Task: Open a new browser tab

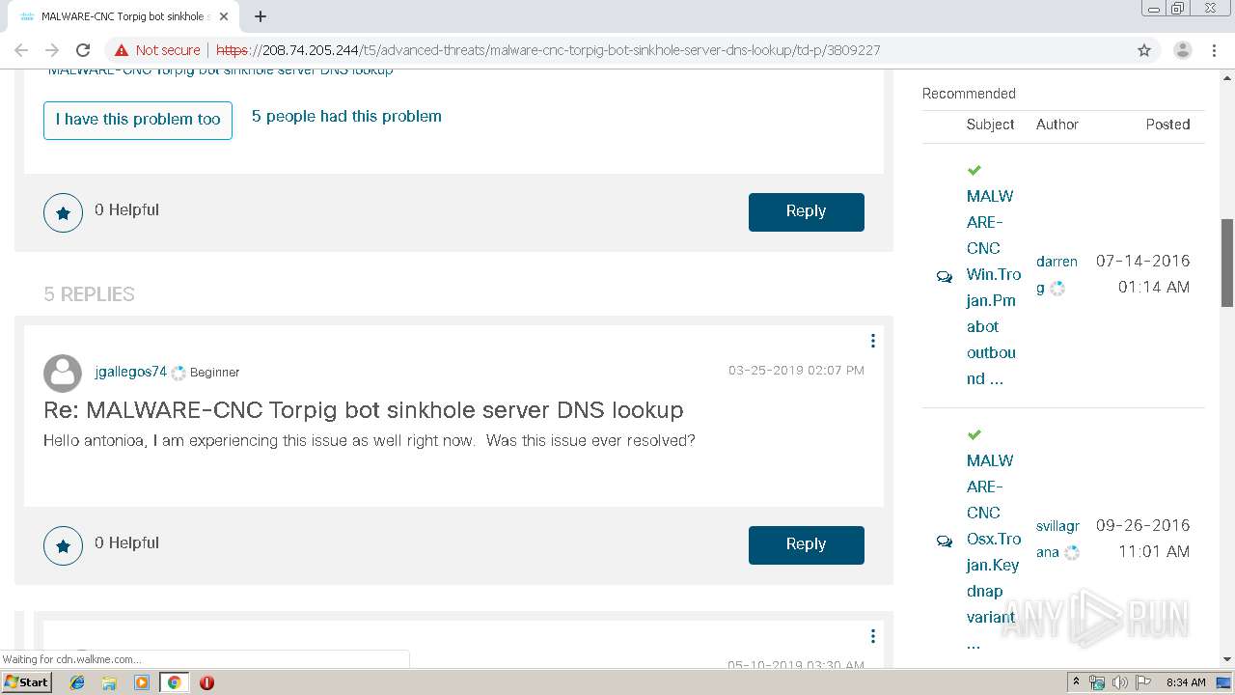Action: 261,16
